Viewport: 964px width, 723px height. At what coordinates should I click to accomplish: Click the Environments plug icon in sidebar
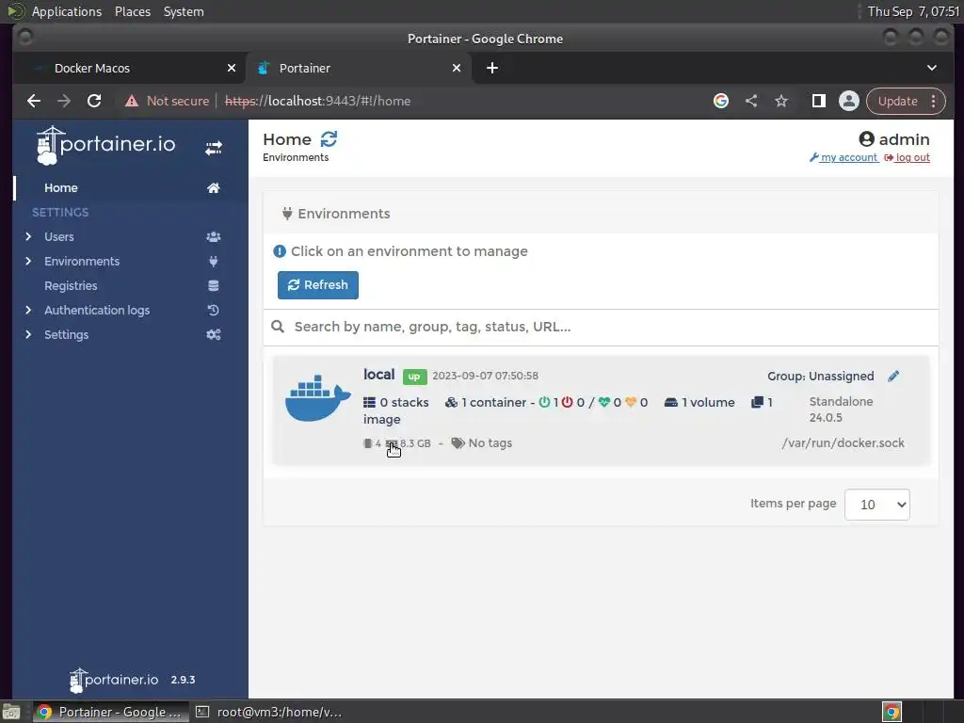pos(214,262)
